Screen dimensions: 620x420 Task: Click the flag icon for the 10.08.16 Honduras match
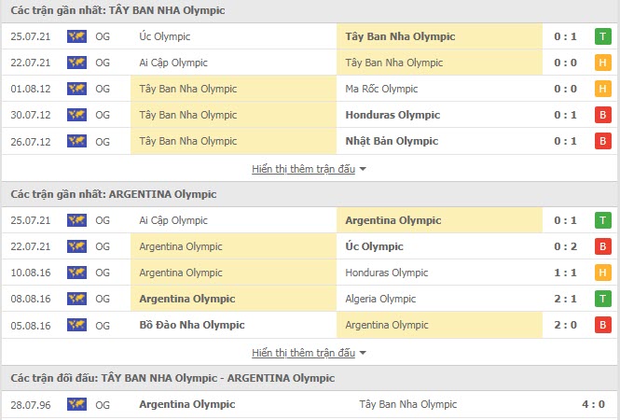pyautogui.click(x=76, y=273)
